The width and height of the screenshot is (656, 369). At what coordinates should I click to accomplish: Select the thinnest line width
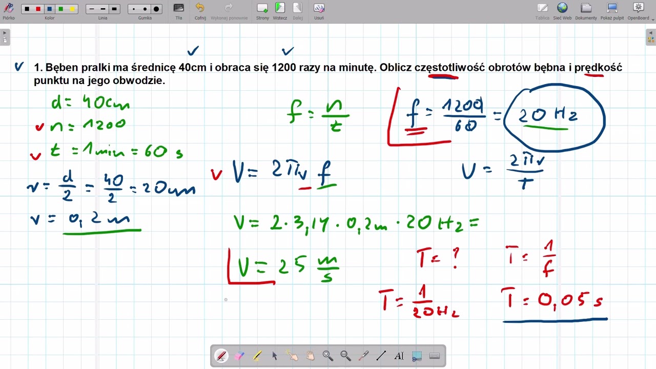pyautogui.click(x=91, y=9)
